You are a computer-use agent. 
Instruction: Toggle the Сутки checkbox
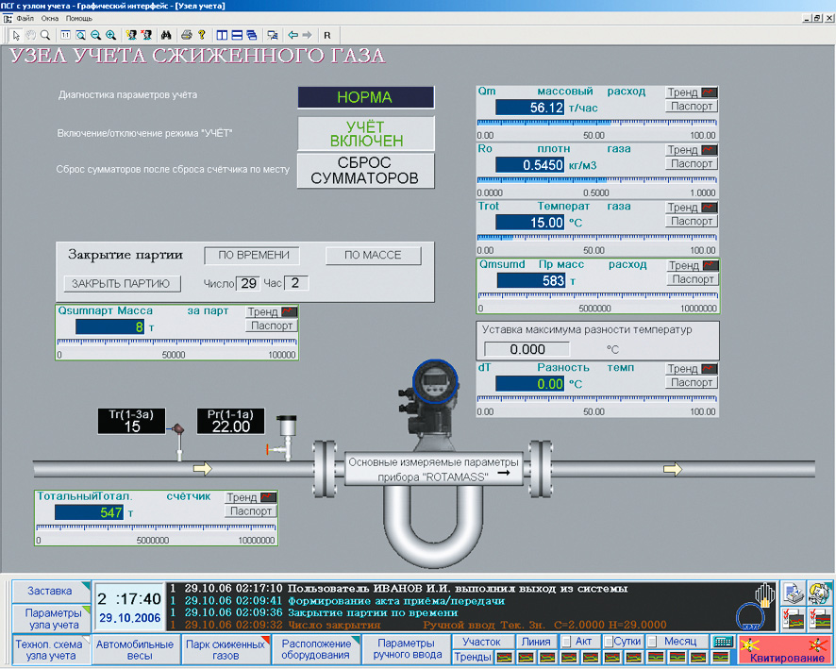(609, 642)
